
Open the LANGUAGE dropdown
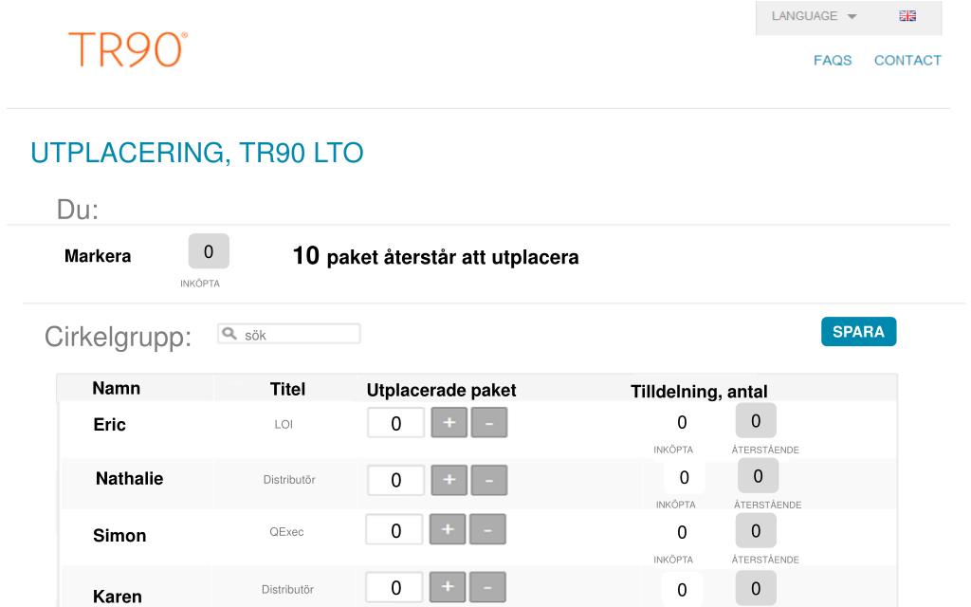tap(814, 16)
